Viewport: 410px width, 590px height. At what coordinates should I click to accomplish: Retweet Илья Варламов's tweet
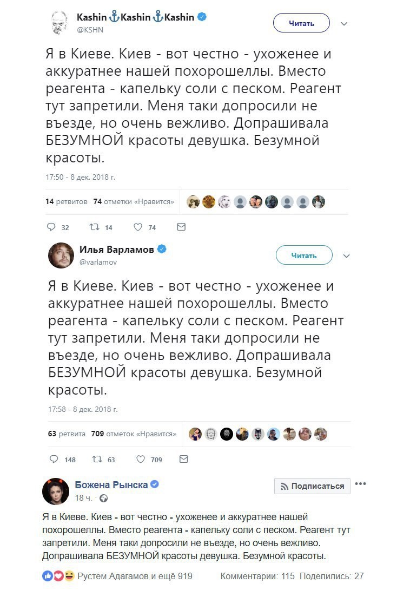tap(96, 459)
